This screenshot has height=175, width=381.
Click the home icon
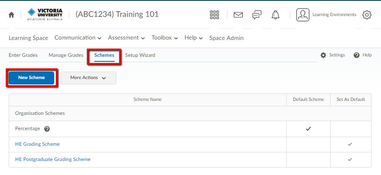click(x=11, y=15)
